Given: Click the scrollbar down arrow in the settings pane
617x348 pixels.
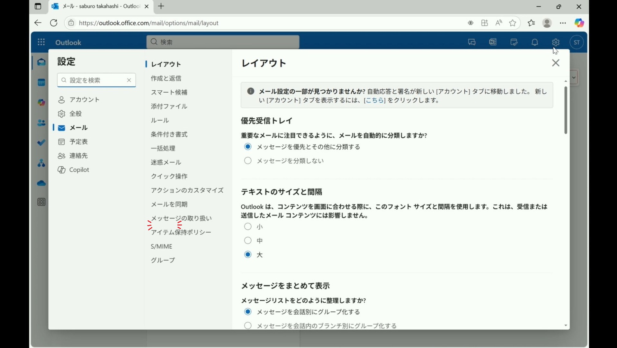Looking at the screenshot, I should (x=566, y=325).
